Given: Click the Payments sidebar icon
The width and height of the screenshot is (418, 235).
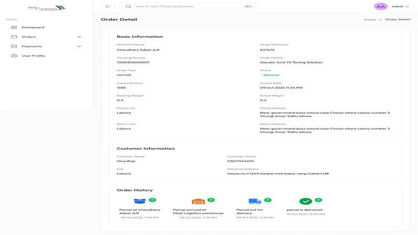Looking at the screenshot, I should tap(14, 46).
